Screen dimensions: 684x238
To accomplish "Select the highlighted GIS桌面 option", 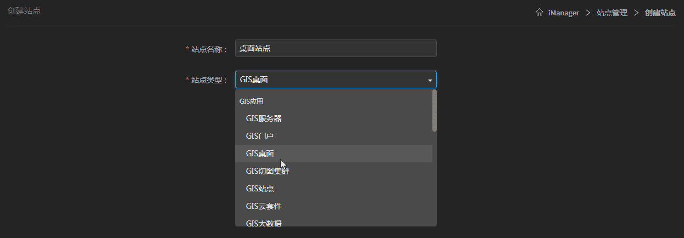I will [260, 154].
